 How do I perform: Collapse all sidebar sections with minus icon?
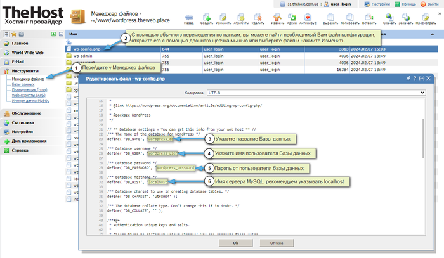tap(61, 34)
